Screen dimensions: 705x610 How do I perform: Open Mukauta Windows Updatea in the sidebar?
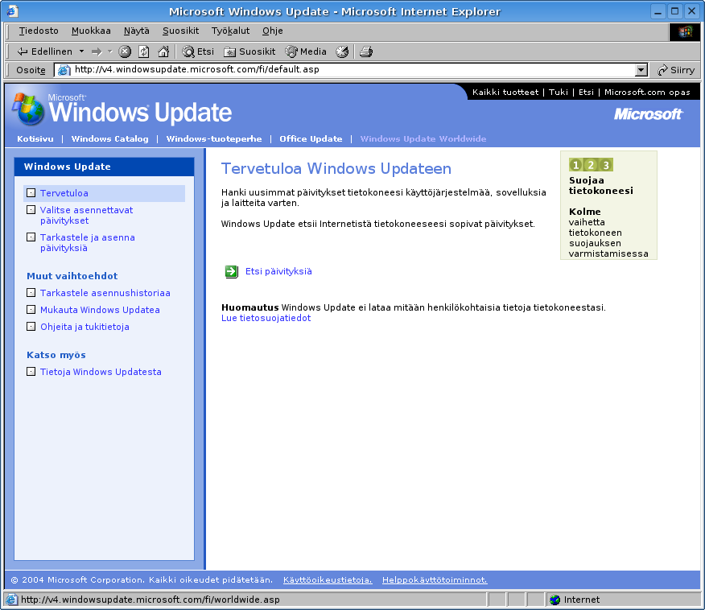[100, 311]
